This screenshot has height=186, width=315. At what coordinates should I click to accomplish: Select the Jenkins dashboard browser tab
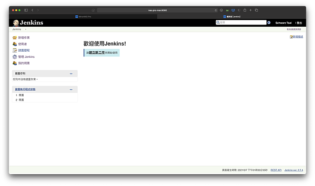point(231,17)
